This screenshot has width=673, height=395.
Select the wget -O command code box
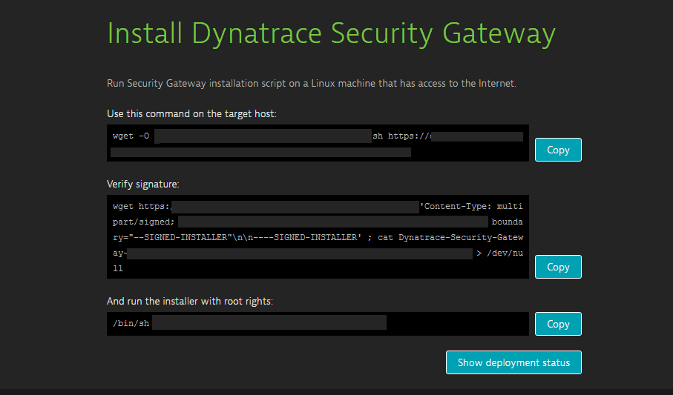(318, 143)
